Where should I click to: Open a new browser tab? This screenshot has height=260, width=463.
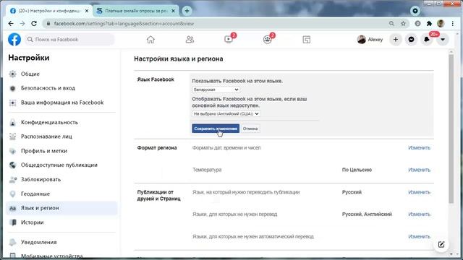pyautogui.click(x=187, y=11)
